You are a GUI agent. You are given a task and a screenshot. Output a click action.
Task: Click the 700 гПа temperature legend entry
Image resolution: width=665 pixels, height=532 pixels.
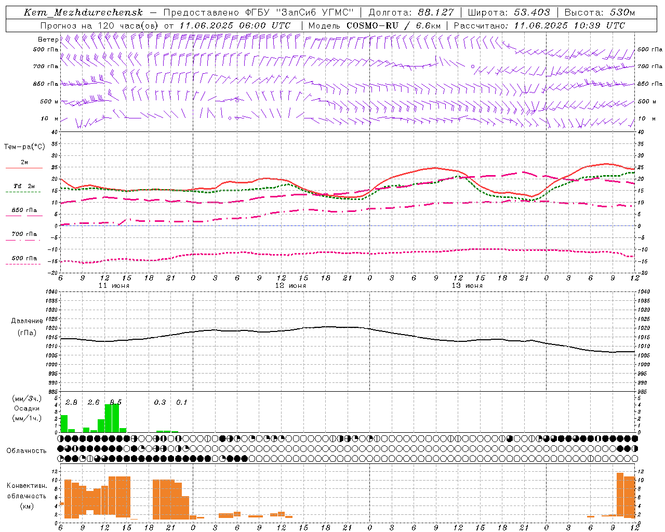(x=24, y=234)
